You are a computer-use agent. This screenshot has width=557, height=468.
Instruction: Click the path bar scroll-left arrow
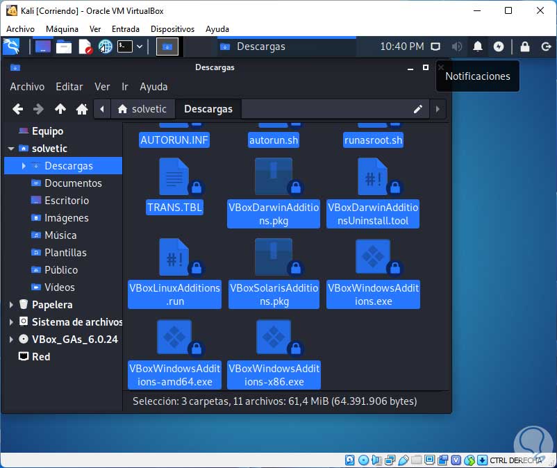click(x=102, y=109)
